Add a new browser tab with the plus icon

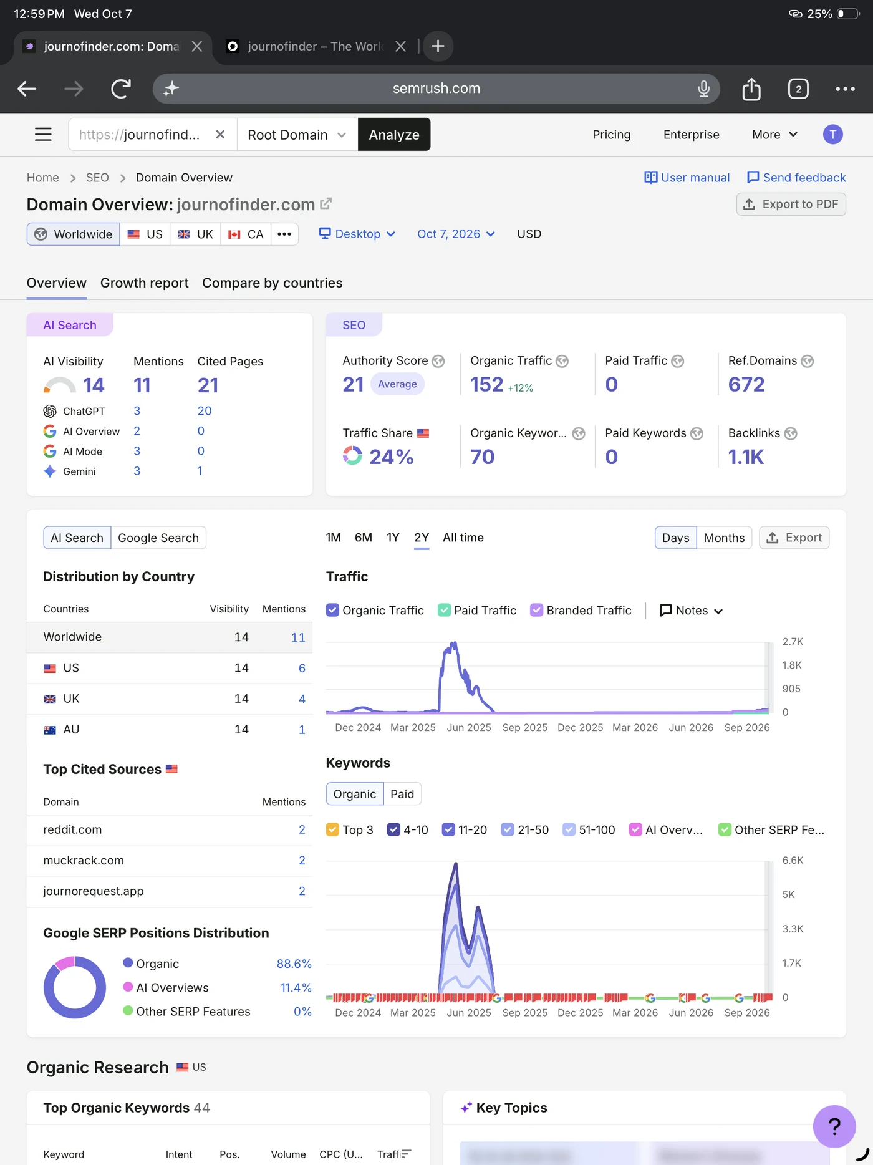[438, 46]
